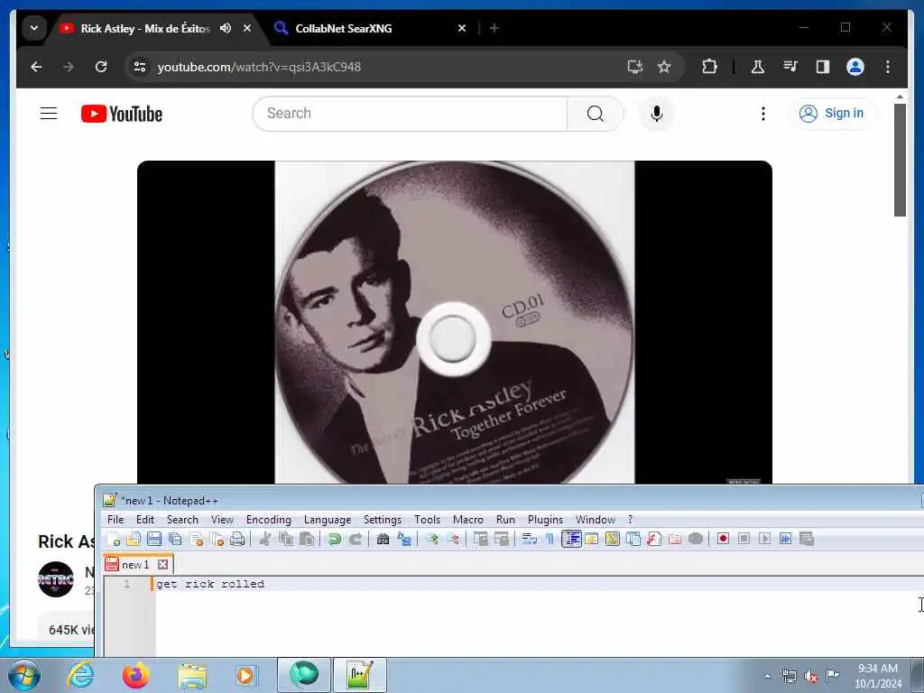Create a new file in Notepad++ toolbar

(113, 539)
